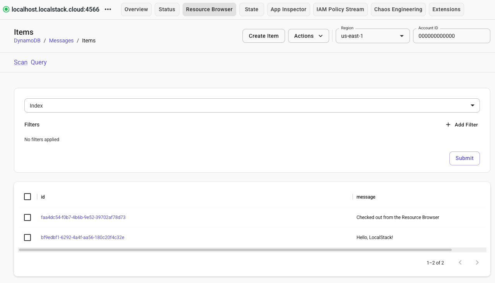The image size is (495, 283).
Task: Click 'Checked out from the Resource Browser' cell
Action: [398, 217]
